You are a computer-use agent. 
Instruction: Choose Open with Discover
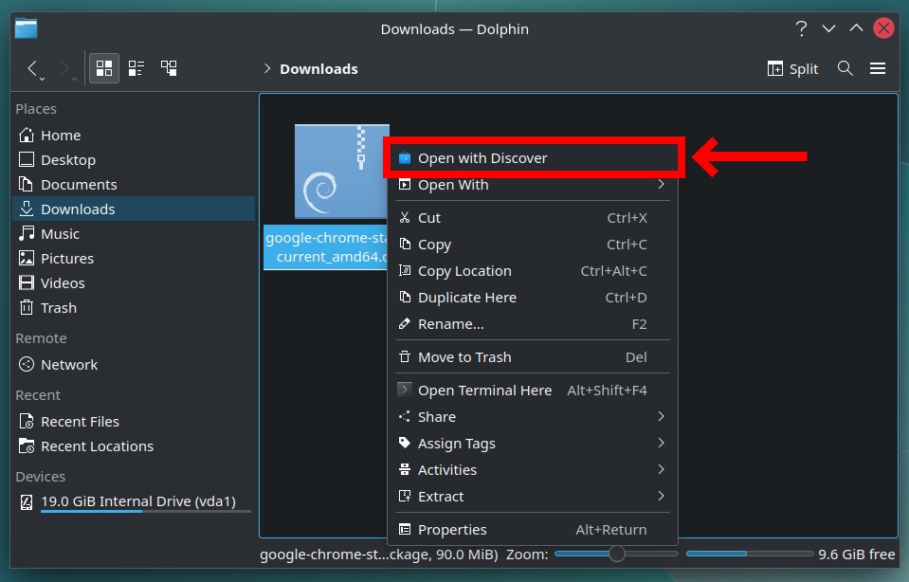532,157
